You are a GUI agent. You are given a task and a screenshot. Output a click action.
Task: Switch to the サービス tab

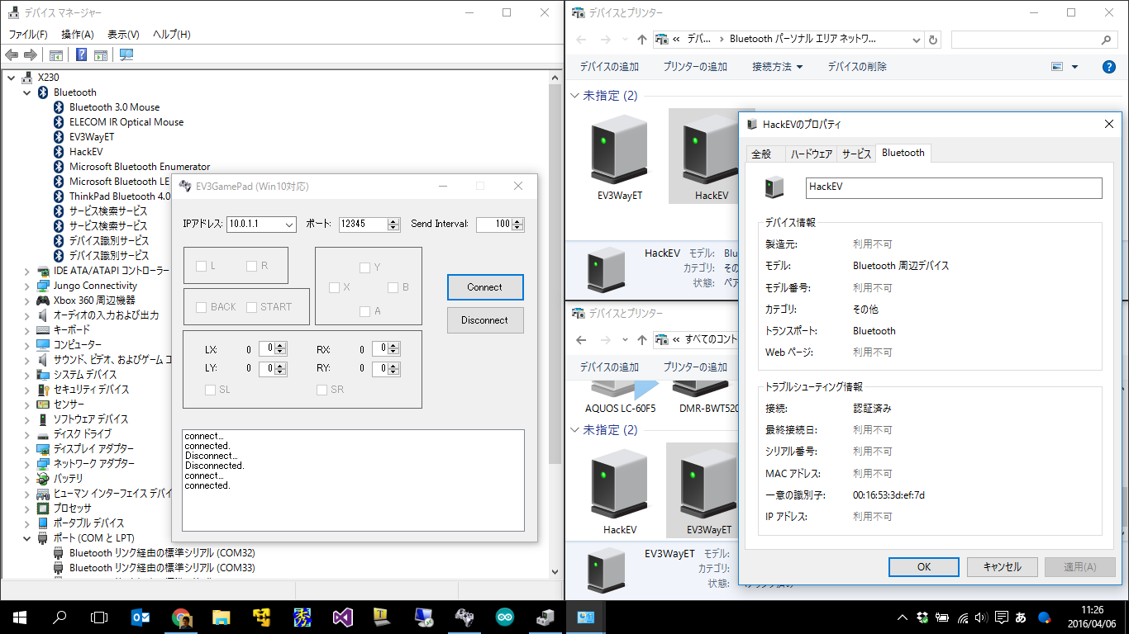[857, 154]
